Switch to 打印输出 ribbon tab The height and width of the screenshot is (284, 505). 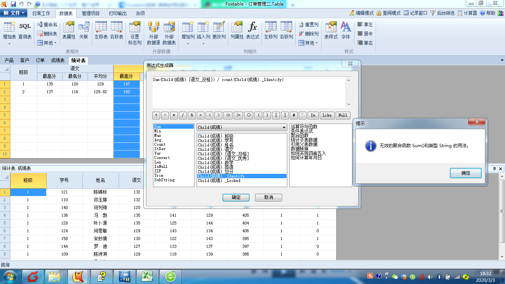coord(118,13)
